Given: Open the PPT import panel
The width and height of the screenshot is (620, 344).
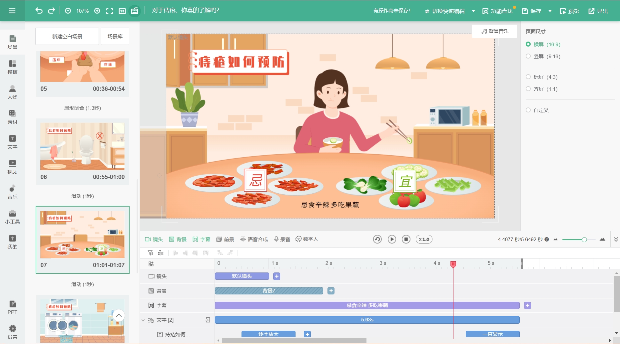Looking at the screenshot, I should tap(12, 307).
